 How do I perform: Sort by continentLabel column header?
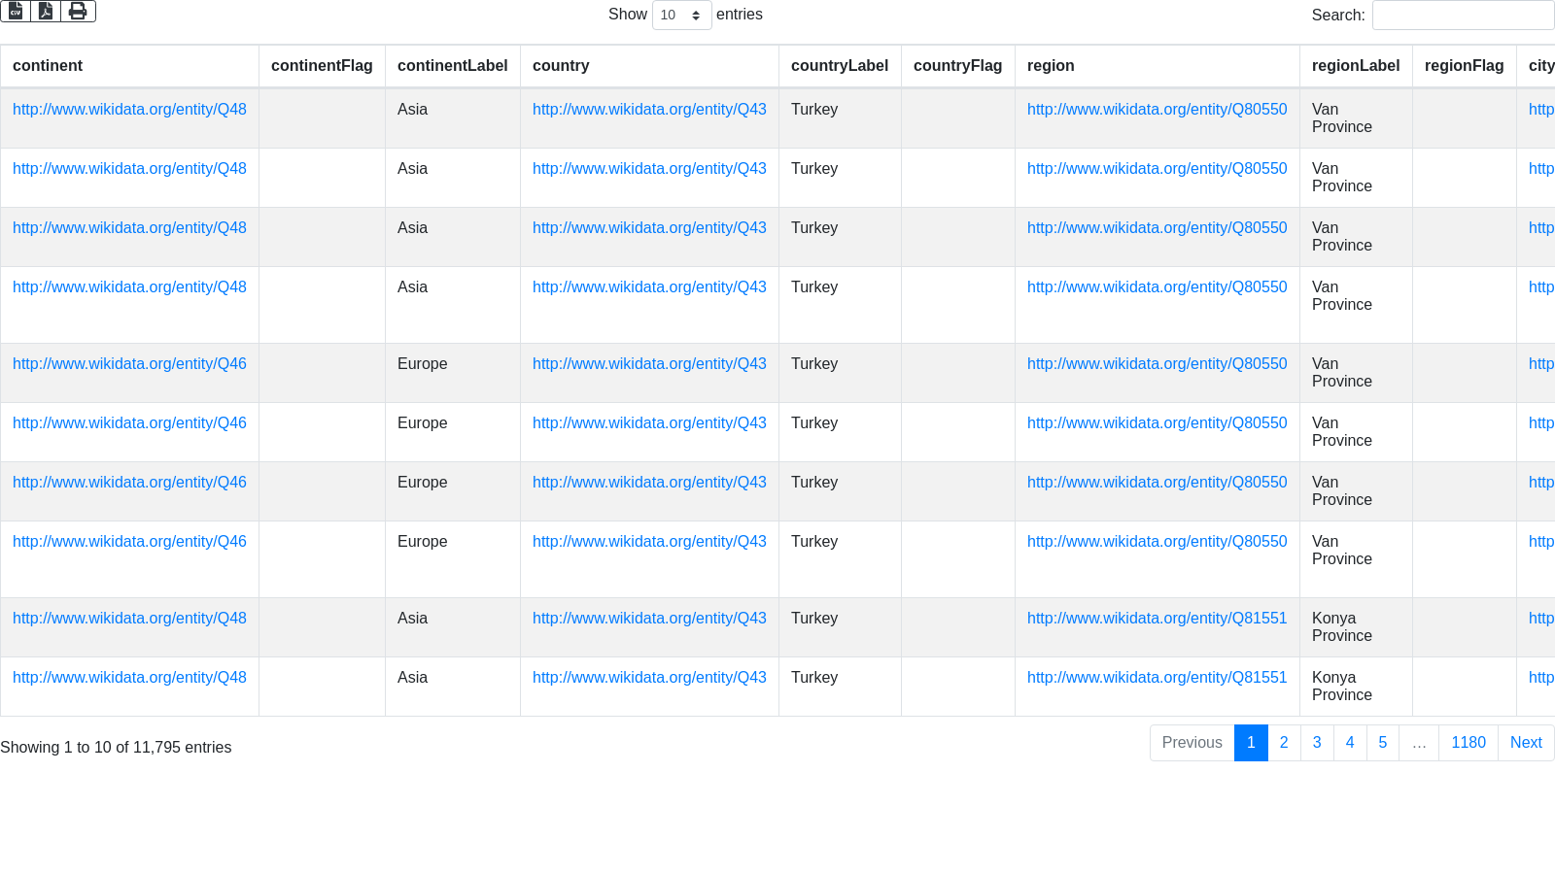452,66
